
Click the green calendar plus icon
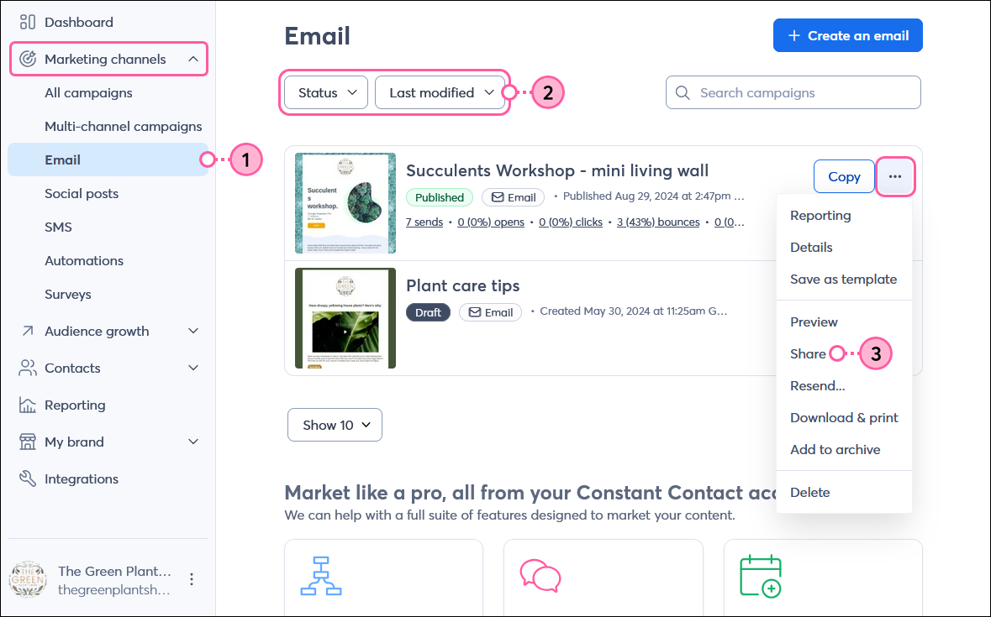pyautogui.click(x=761, y=576)
